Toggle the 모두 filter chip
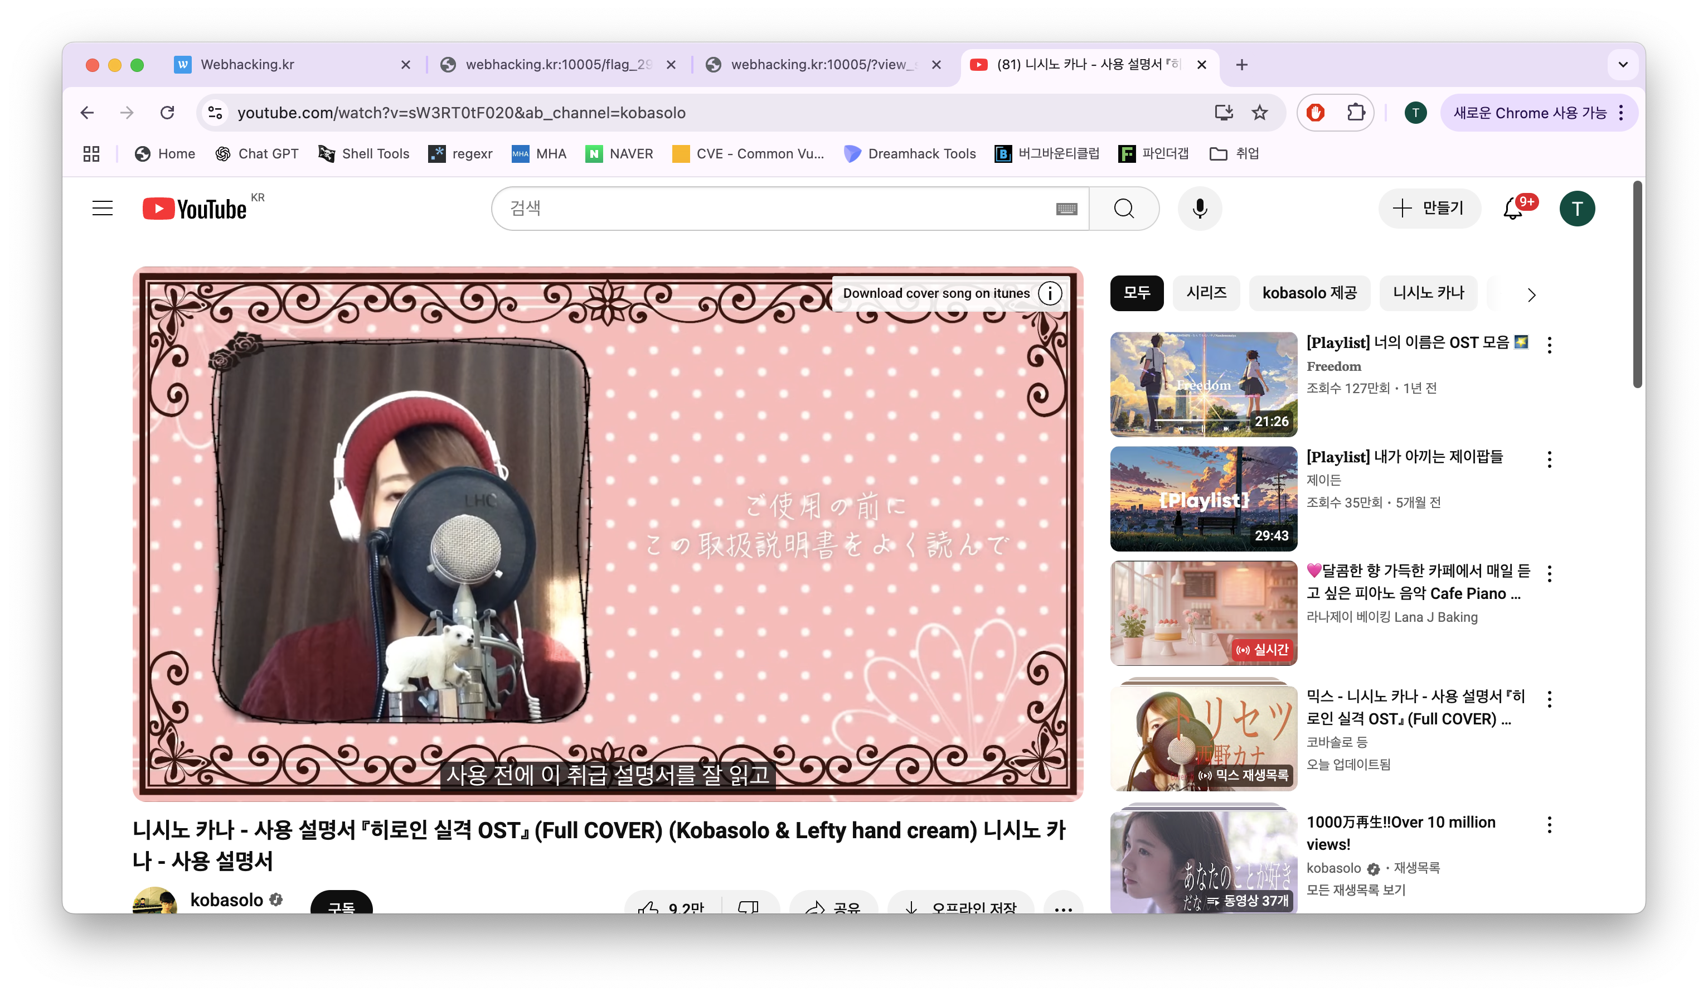Screen dimensions: 1708x996 tap(1136, 293)
